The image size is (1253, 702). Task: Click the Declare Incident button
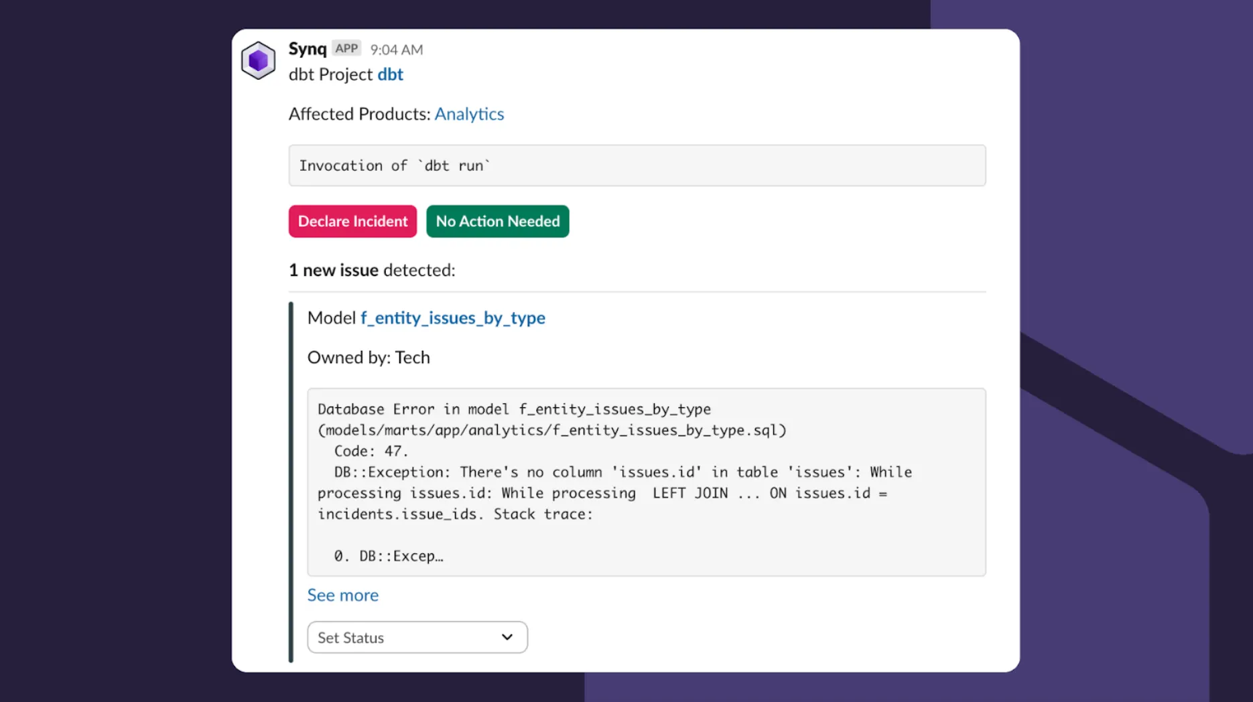click(352, 221)
